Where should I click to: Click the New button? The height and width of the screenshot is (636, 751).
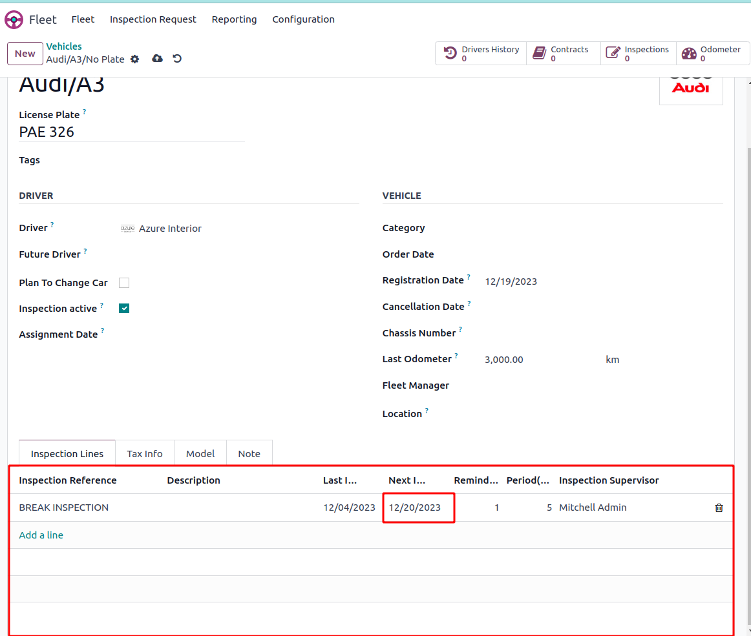click(25, 54)
